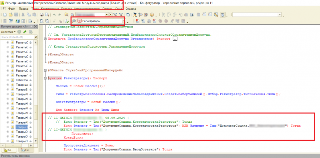Viewport: 320px width, 158px height.
Task: Click the magnifier Find icon
Action: (72, 14)
